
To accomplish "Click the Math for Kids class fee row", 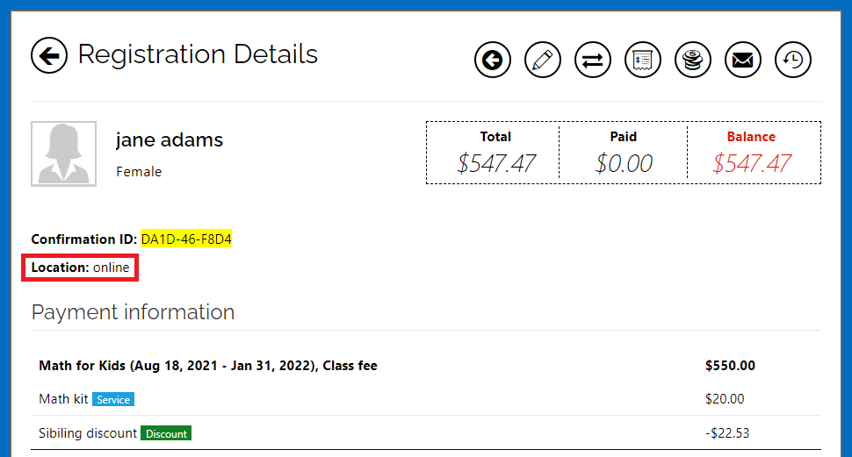I will (x=208, y=366).
